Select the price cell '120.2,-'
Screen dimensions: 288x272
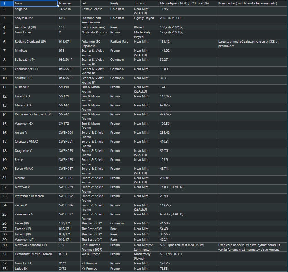(188, 263)
